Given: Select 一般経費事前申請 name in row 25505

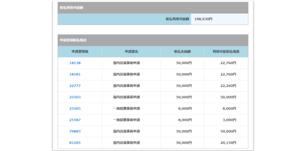Looking at the screenshot, I should tap(126, 109).
